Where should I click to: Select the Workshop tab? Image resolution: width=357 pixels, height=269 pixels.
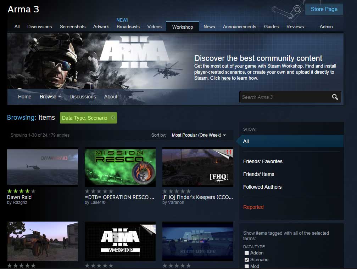click(183, 27)
